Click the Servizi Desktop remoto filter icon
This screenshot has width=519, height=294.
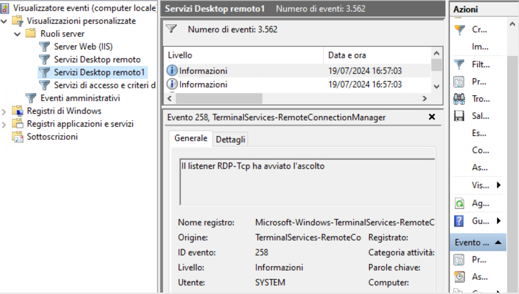(44, 60)
